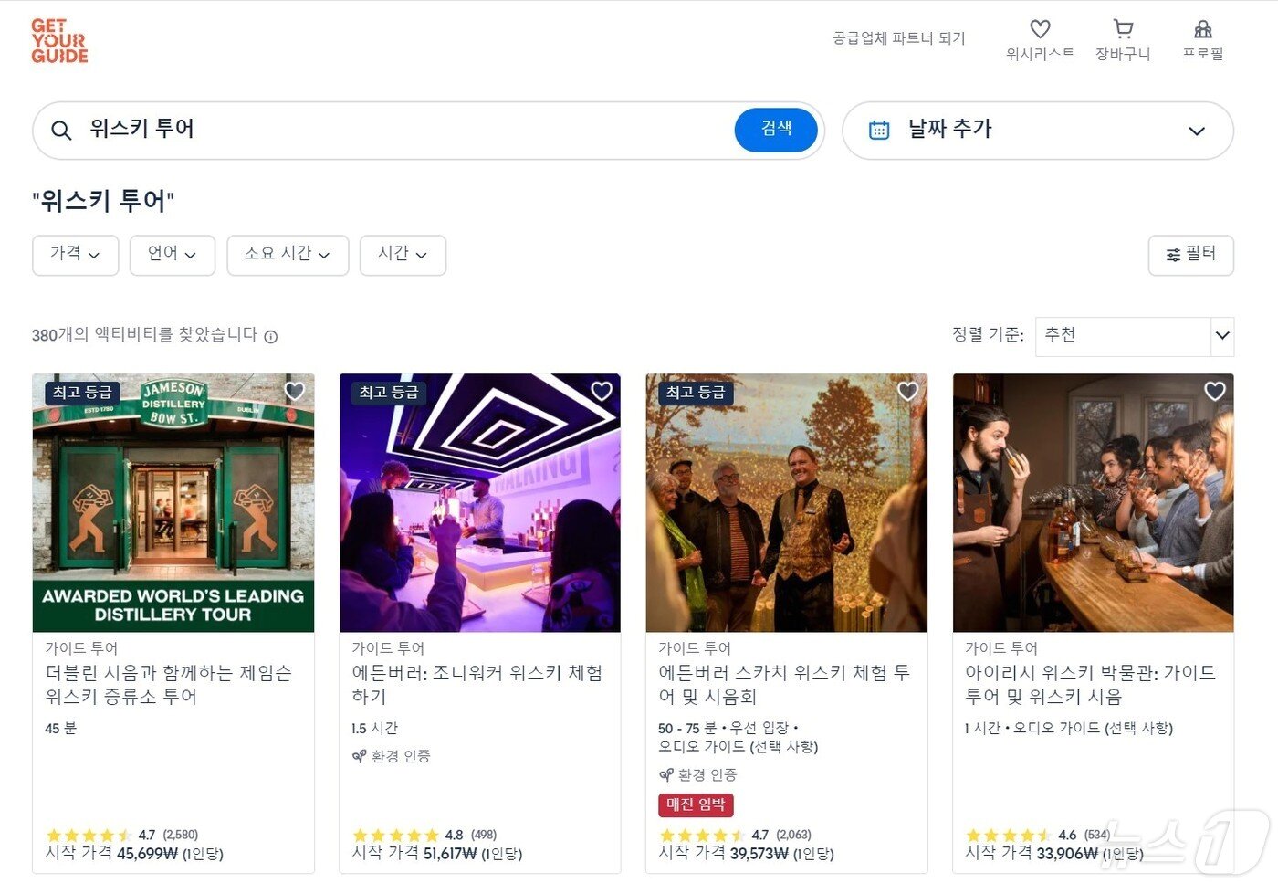
Task: Click the info icon next to 380개 results count
Action: [270, 337]
